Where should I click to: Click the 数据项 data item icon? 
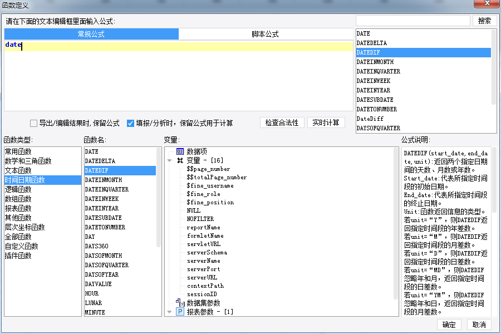coord(180,151)
